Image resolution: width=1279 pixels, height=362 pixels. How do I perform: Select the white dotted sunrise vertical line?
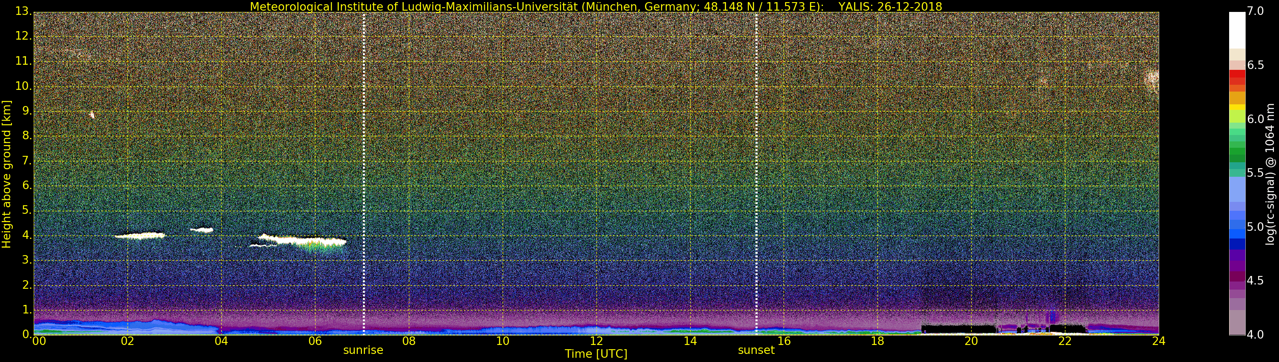point(364,173)
